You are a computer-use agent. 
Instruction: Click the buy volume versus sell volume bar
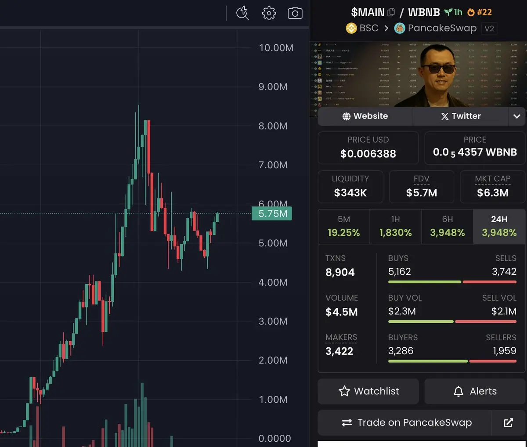tap(452, 321)
